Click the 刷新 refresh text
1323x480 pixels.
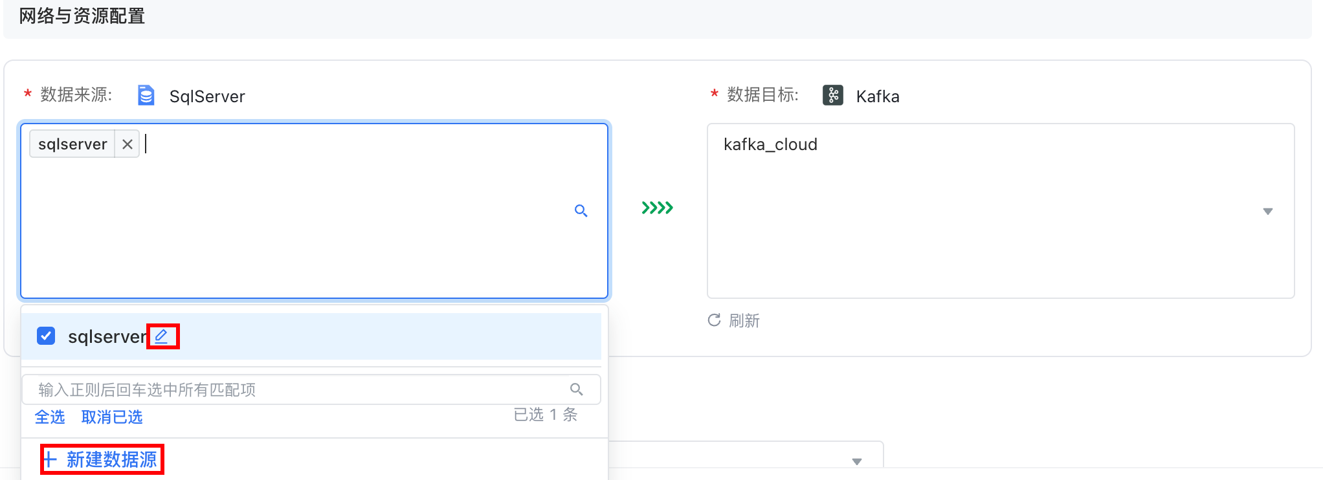744,321
